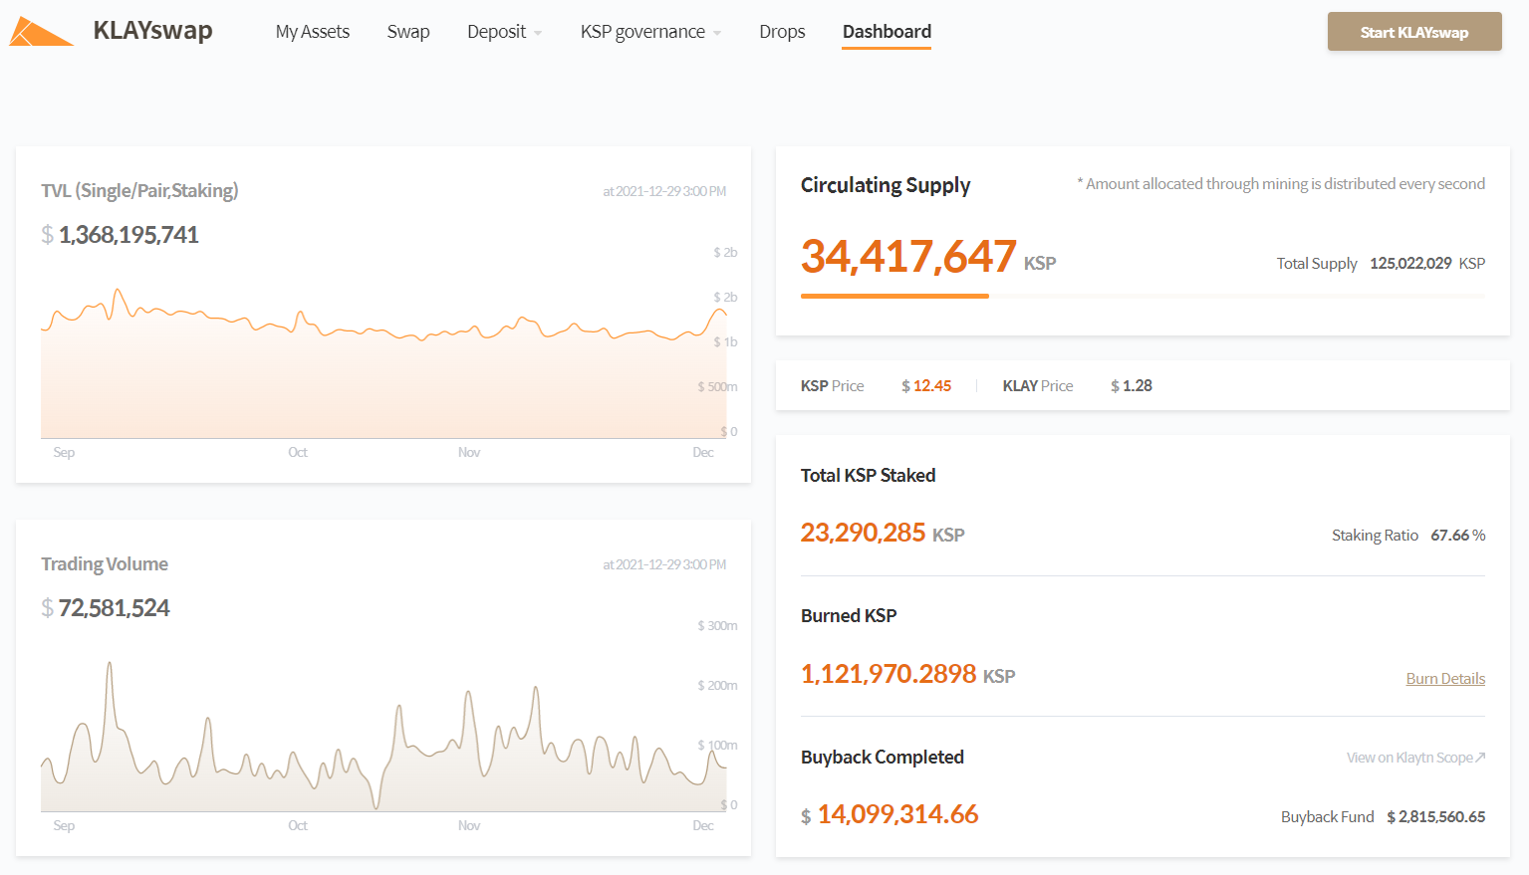The height and width of the screenshot is (875, 1529).
Task: Click the TVL chart timestamp text
Action: tap(664, 191)
